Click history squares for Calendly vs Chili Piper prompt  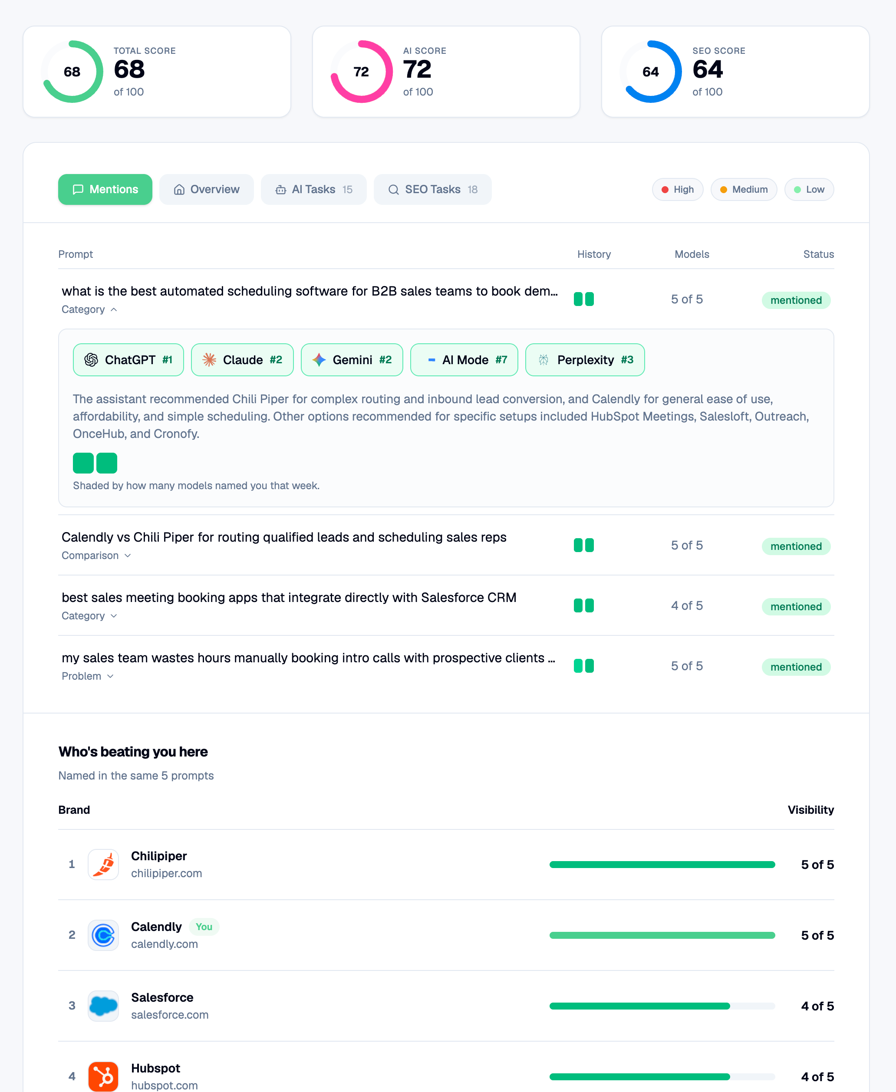point(584,546)
